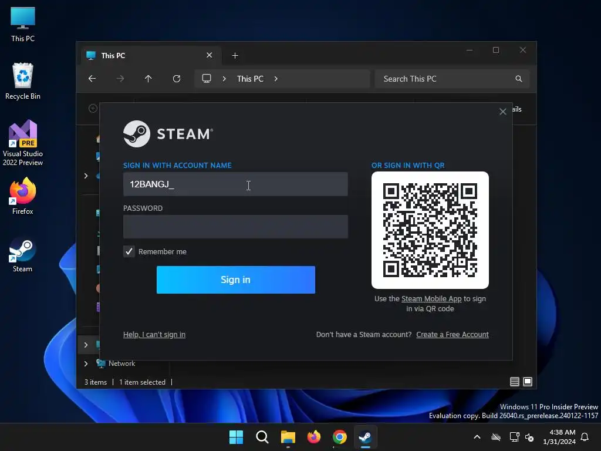Open File Explorer from the taskbar
The height and width of the screenshot is (451, 601).
point(288,437)
